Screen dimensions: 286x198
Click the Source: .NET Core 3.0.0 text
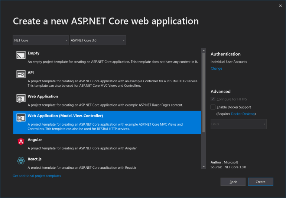coord(228,167)
